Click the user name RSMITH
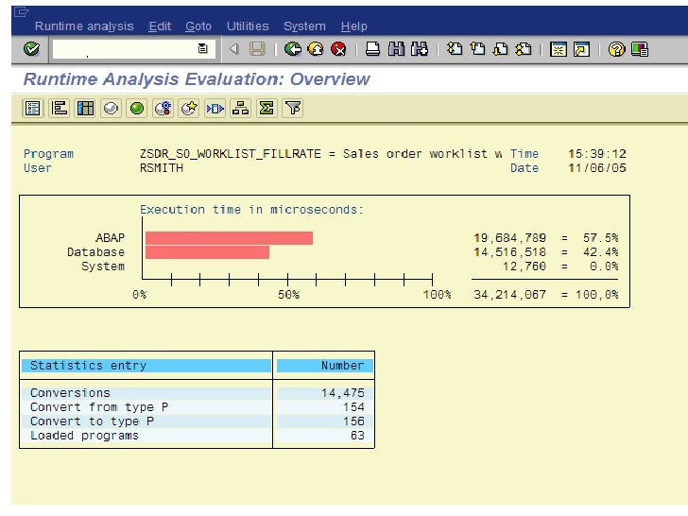Viewport: 688px width, 516px height. click(x=162, y=168)
